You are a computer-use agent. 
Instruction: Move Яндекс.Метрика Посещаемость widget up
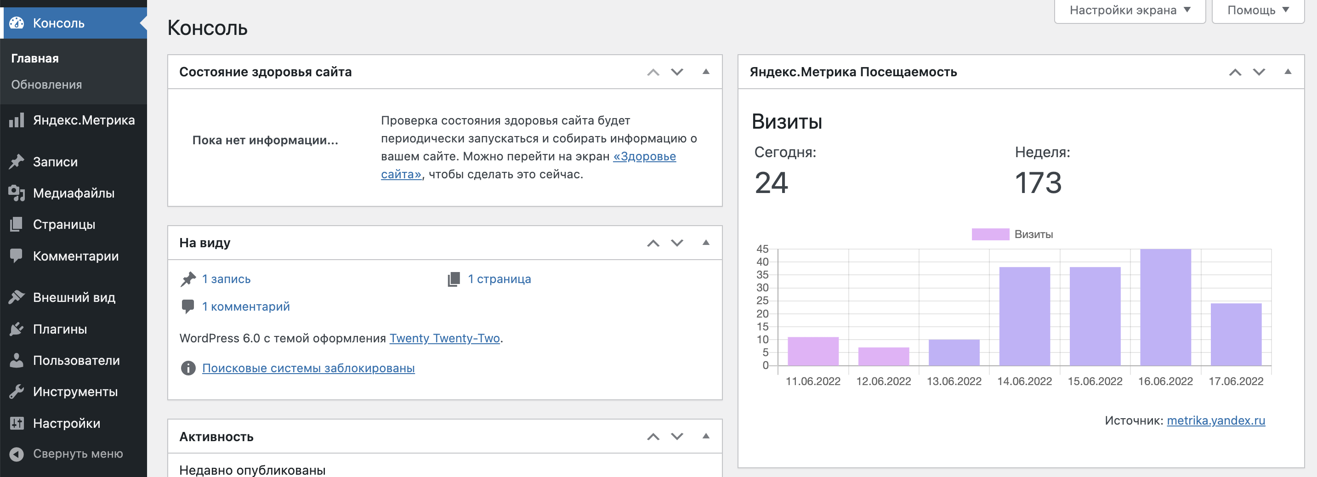pos(1235,72)
